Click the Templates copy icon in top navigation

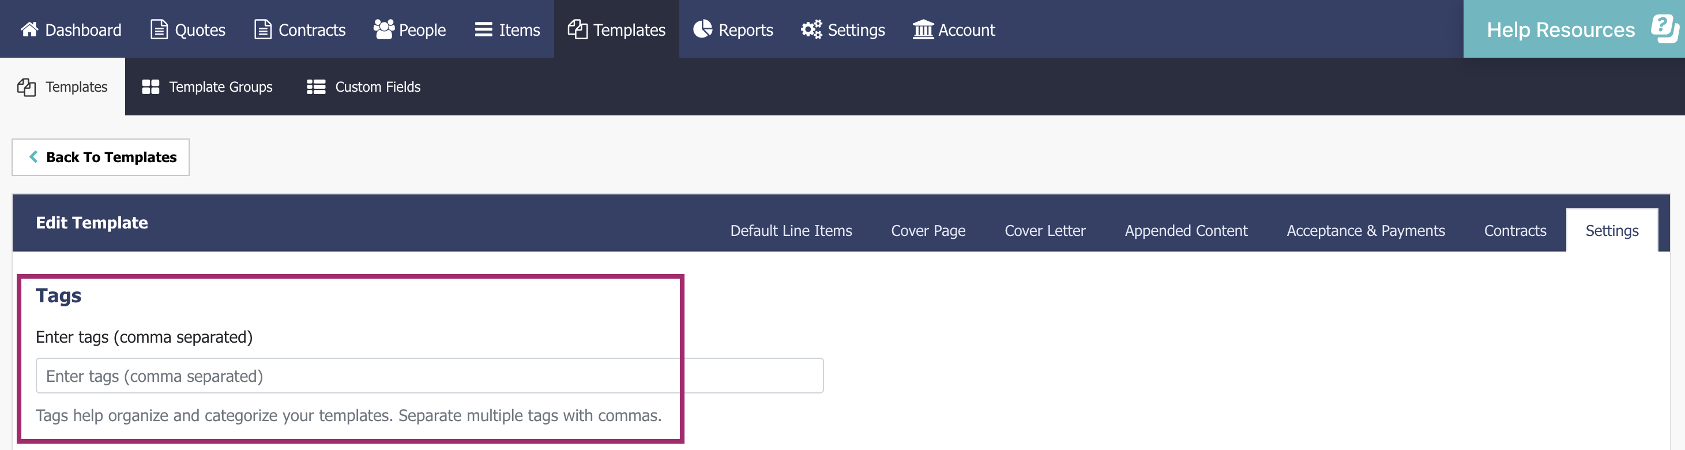pos(578,29)
